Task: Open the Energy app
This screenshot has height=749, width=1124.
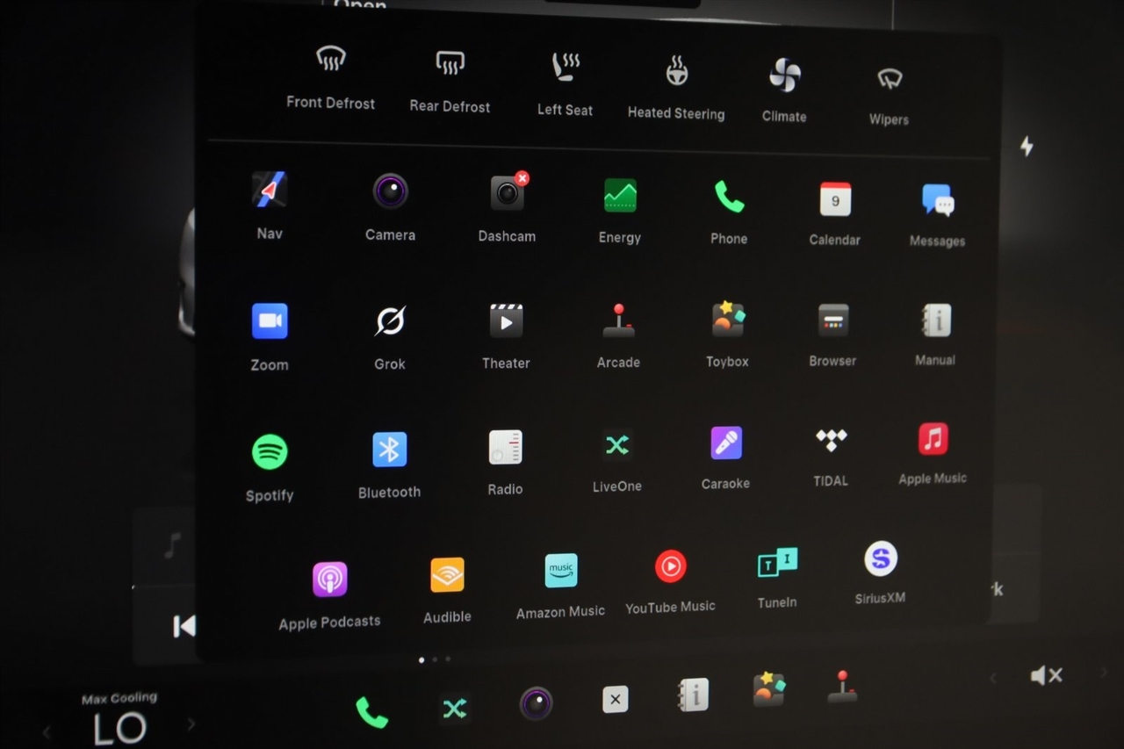Action: 620,195
